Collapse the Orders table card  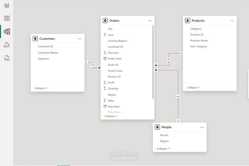click(111, 116)
